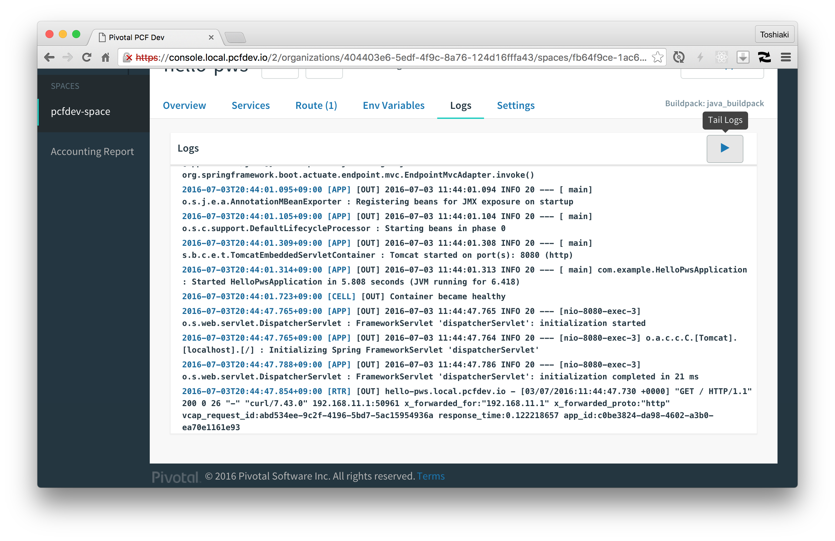Open Chrome hamburger menu
Screen dimensions: 835x541
pyautogui.click(x=786, y=57)
